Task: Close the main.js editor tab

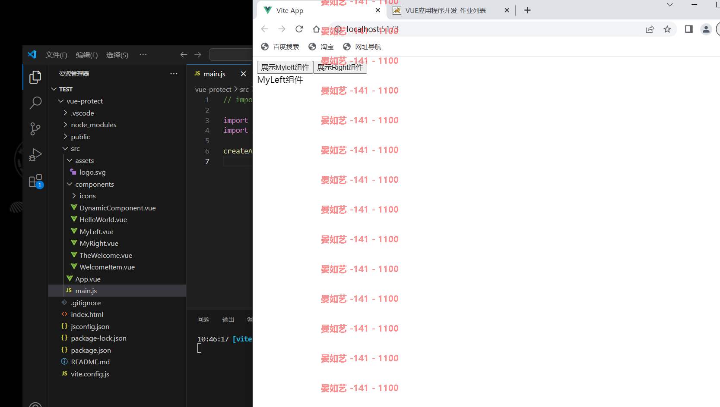Action: coord(243,74)
